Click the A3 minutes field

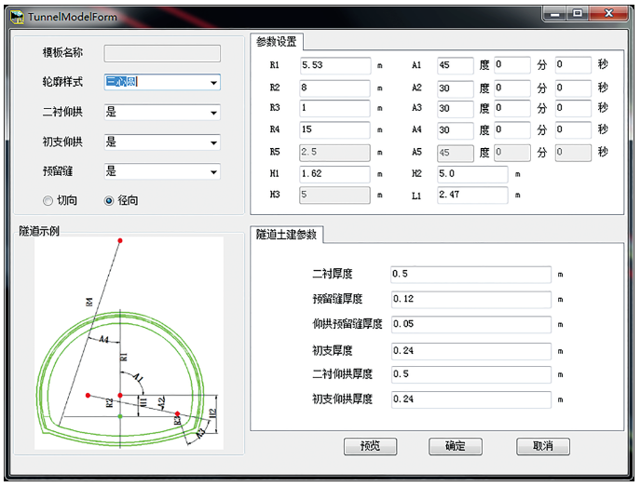[x=512, y=108]
